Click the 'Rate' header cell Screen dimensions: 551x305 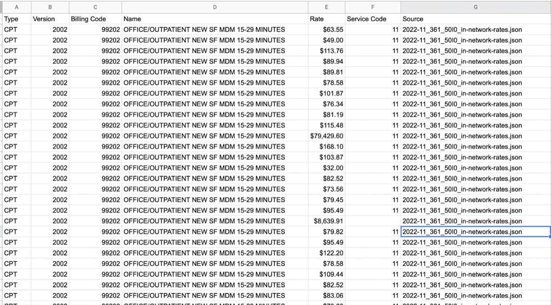tap(327, 19)
